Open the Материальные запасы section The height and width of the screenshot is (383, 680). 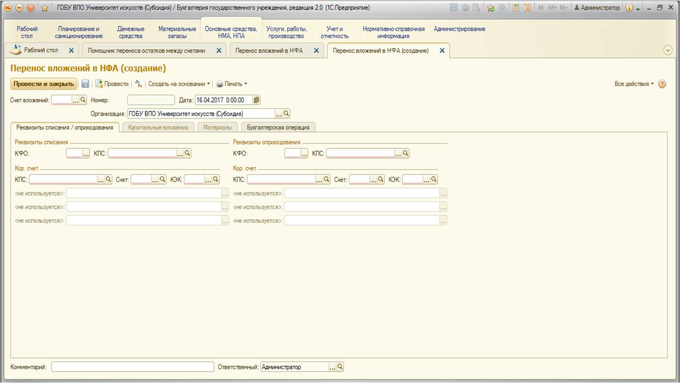coord(177,32)
